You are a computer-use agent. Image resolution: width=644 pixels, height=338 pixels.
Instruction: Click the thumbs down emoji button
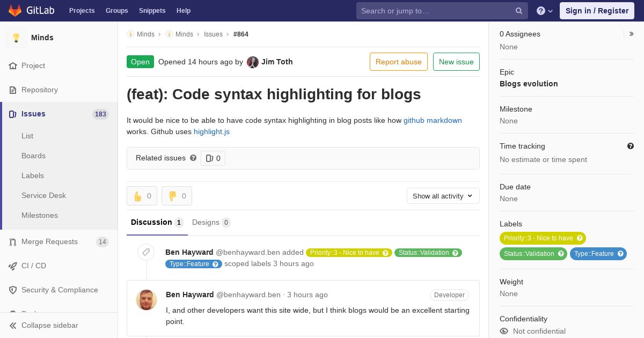(x=177, y=196)
